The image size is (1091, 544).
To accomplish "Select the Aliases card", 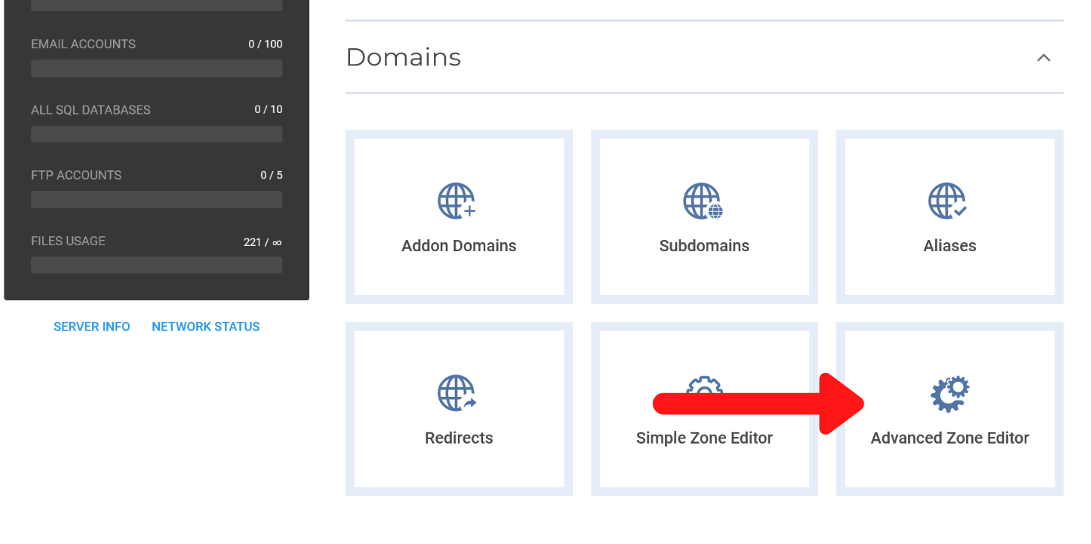I will coord(948,216).
